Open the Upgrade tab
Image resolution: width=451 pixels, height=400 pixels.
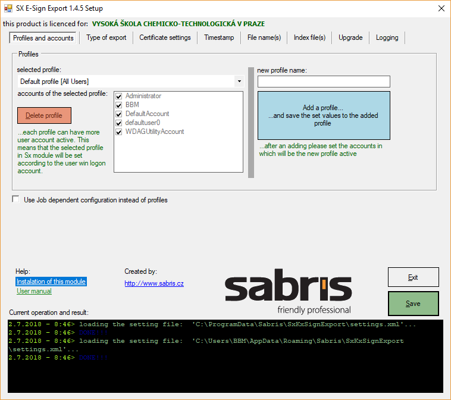click(x=350, y=37)
